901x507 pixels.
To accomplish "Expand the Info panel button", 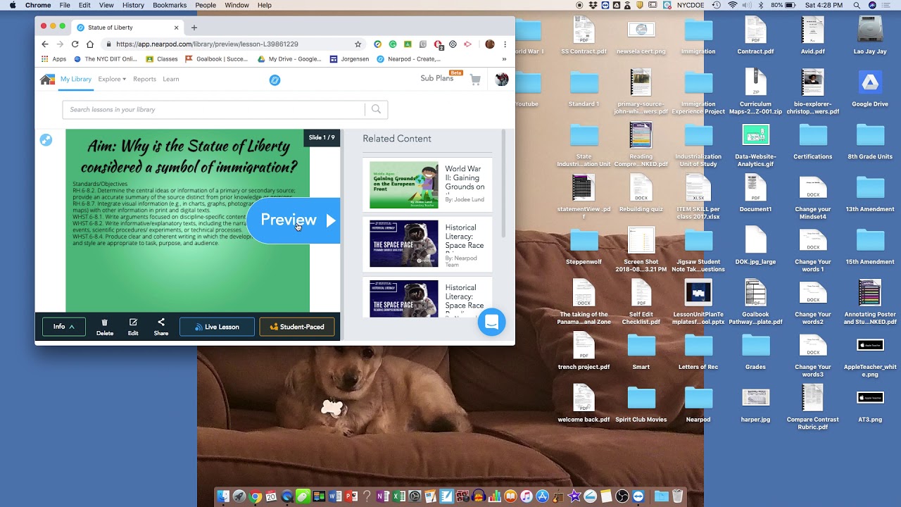I will coord(64,327).
